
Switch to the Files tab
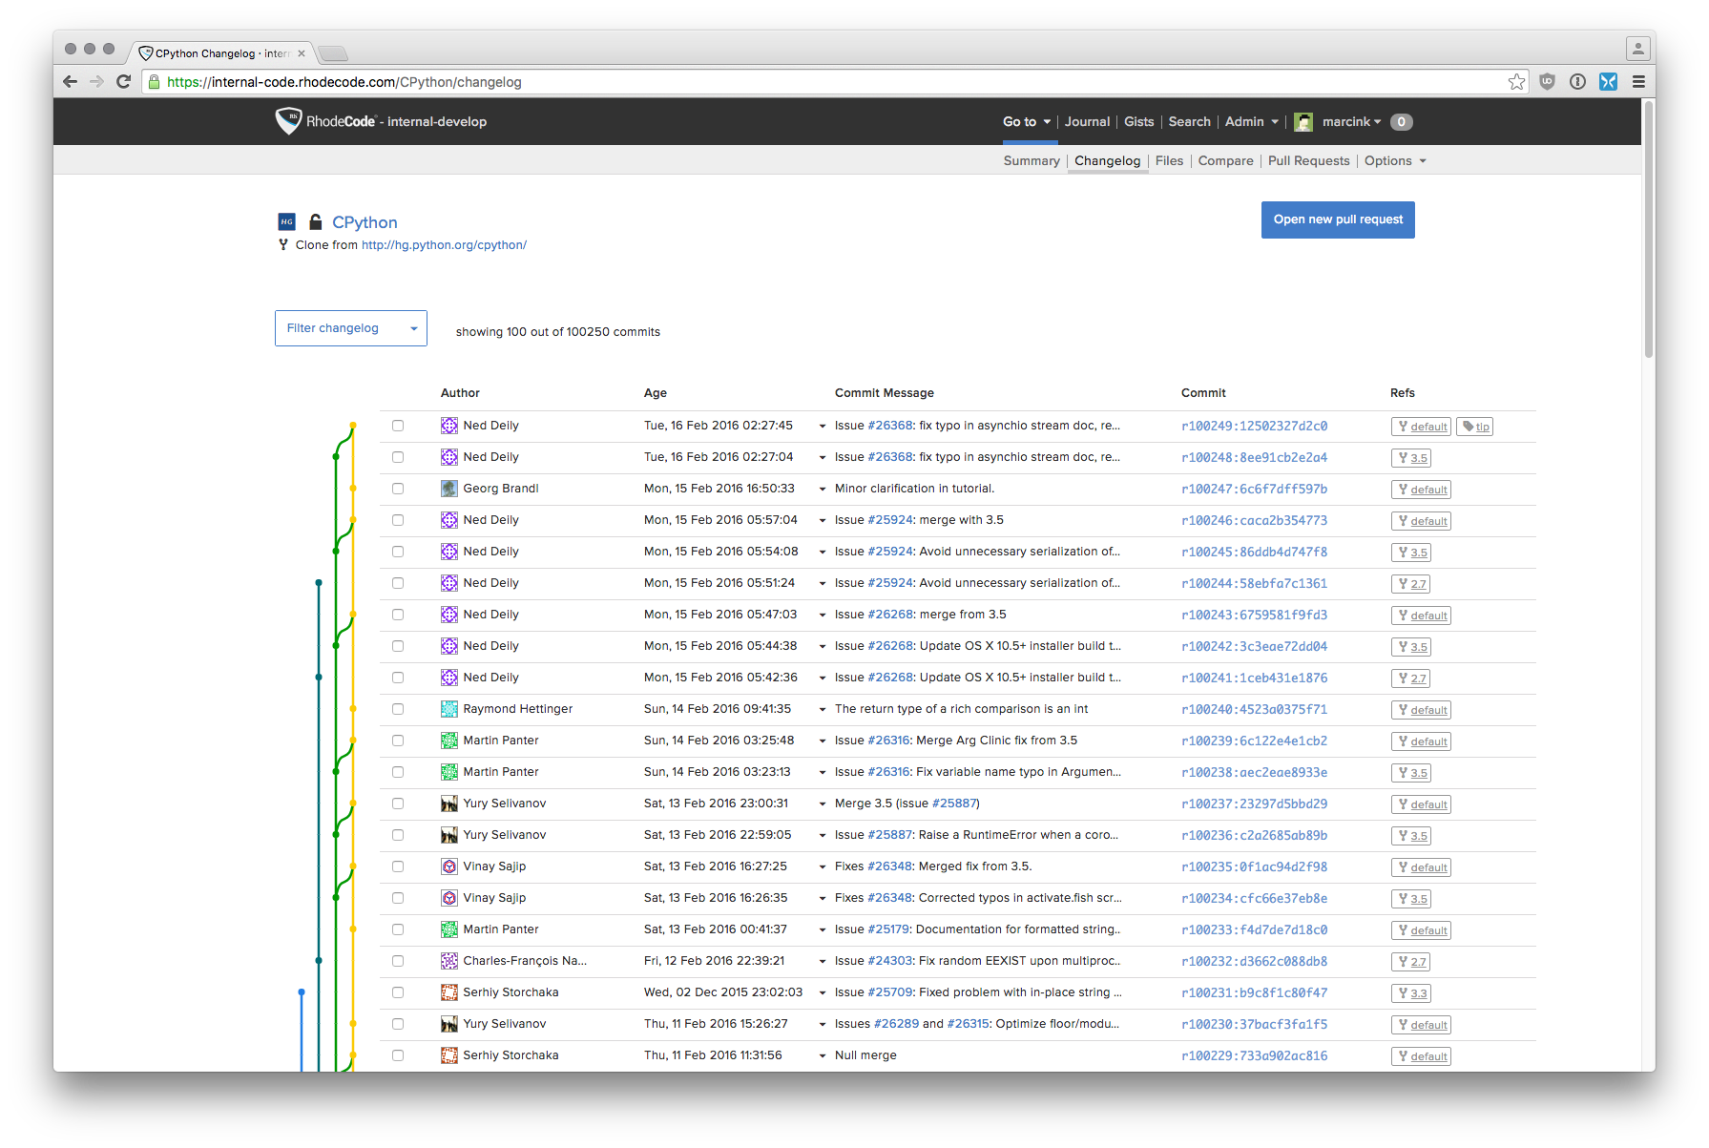(1169, 160)
